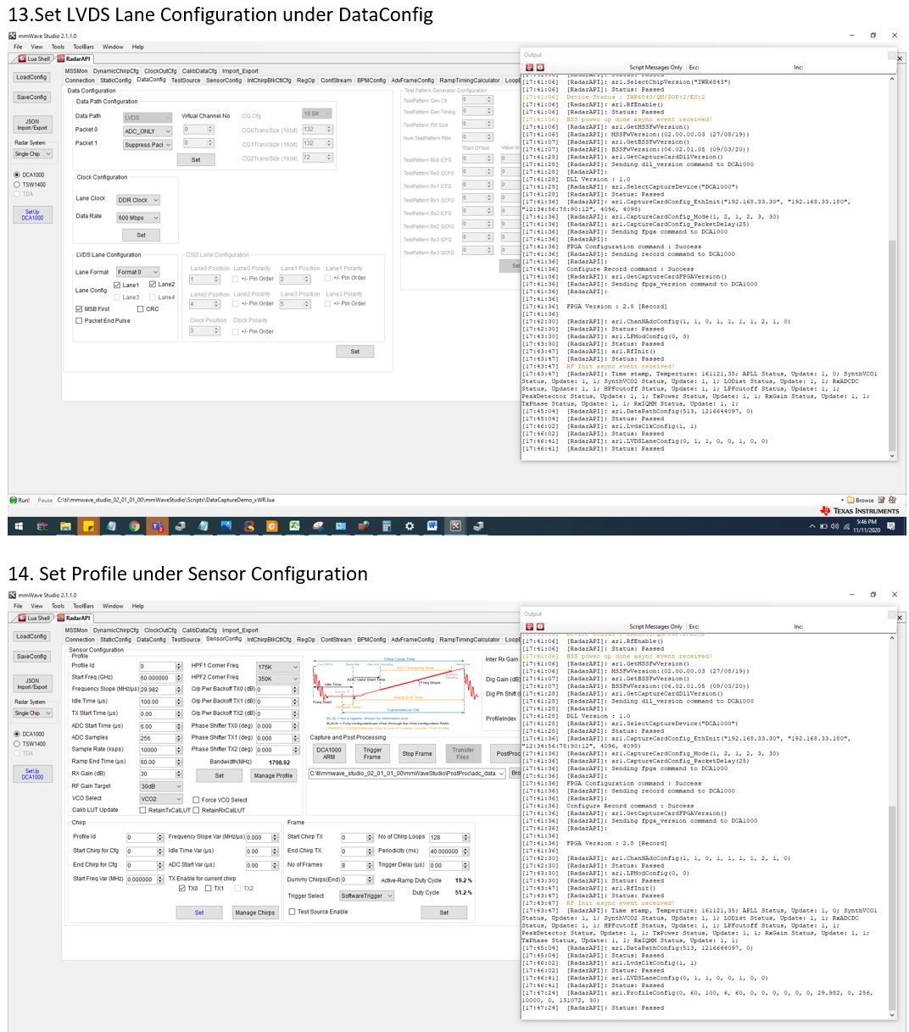The height and width of the screenshot is (1032, 909).
Task: Click the Output panel vertical scrollbar in step 13 window
Action: [x=891, y=268]
